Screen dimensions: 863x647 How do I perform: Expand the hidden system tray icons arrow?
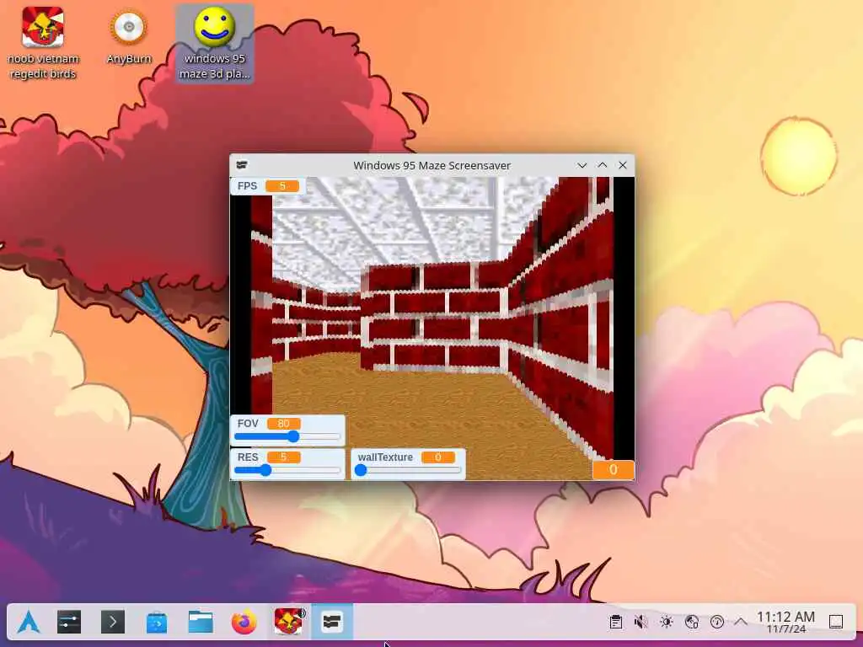click(741, 623)
